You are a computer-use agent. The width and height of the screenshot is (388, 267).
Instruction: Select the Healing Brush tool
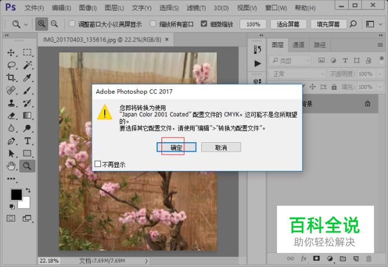point(11,90)
